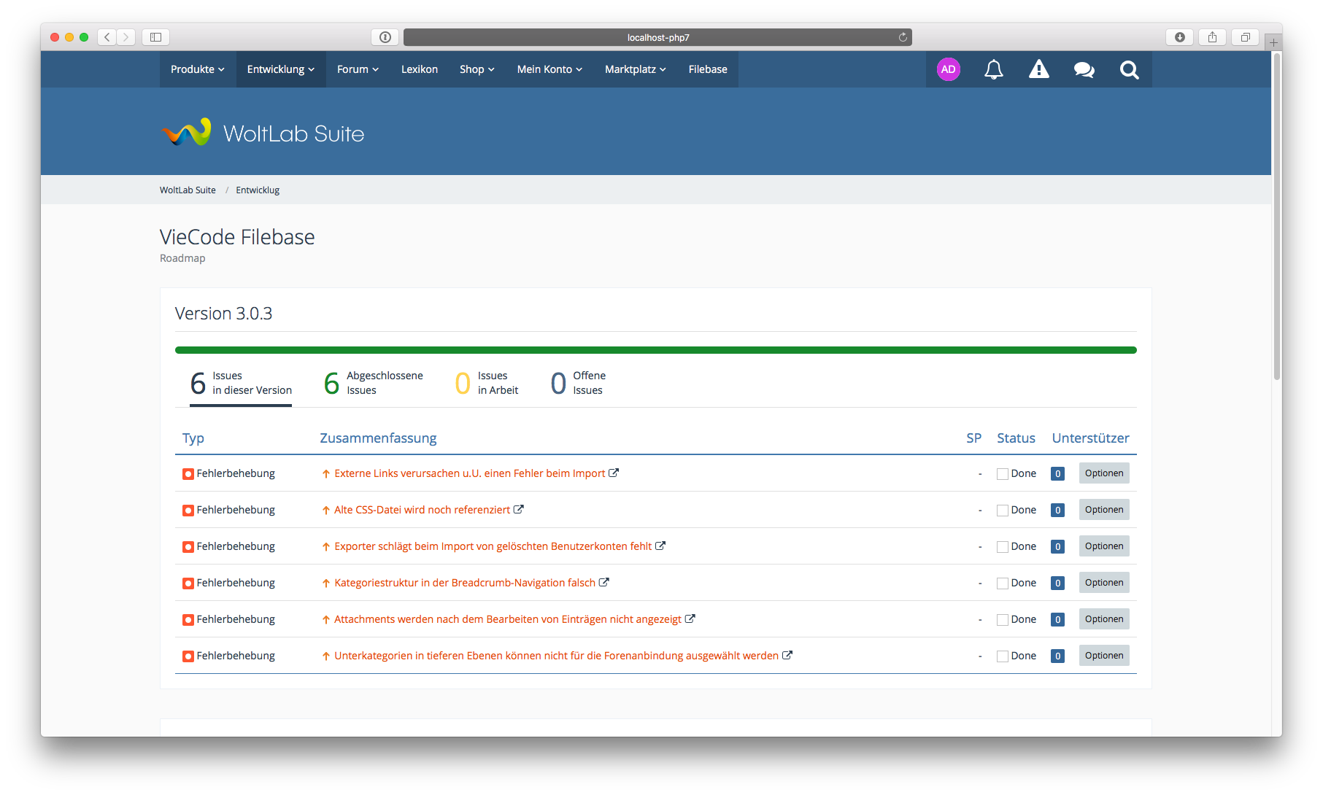
Task: Open the Mein Konto dropdown
Action: [x=549, y=69]
